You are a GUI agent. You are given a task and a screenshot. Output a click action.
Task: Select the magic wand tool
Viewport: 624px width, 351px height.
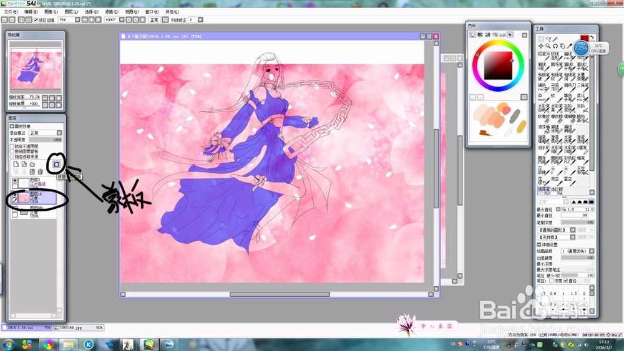tap(555, 39)
